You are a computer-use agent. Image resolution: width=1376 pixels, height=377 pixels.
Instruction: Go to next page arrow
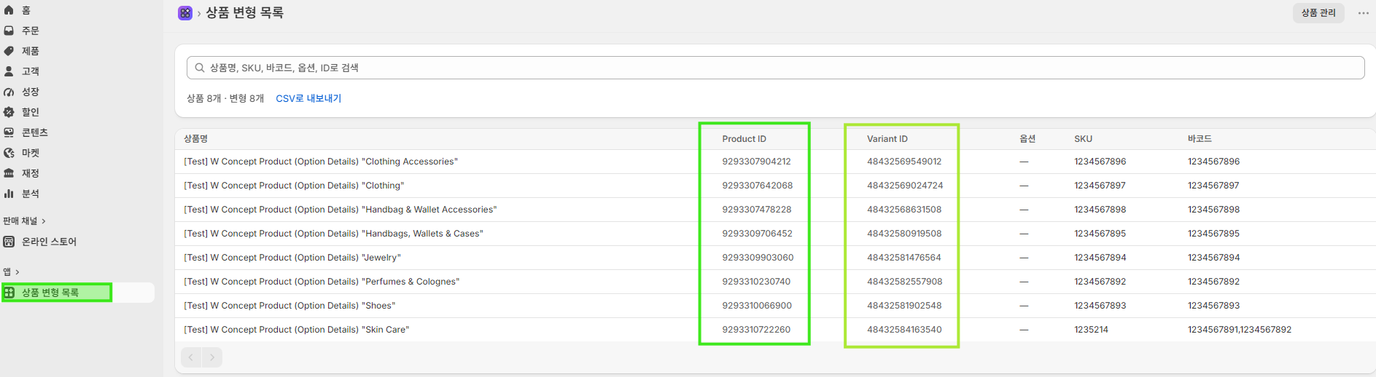pos(212,357)
